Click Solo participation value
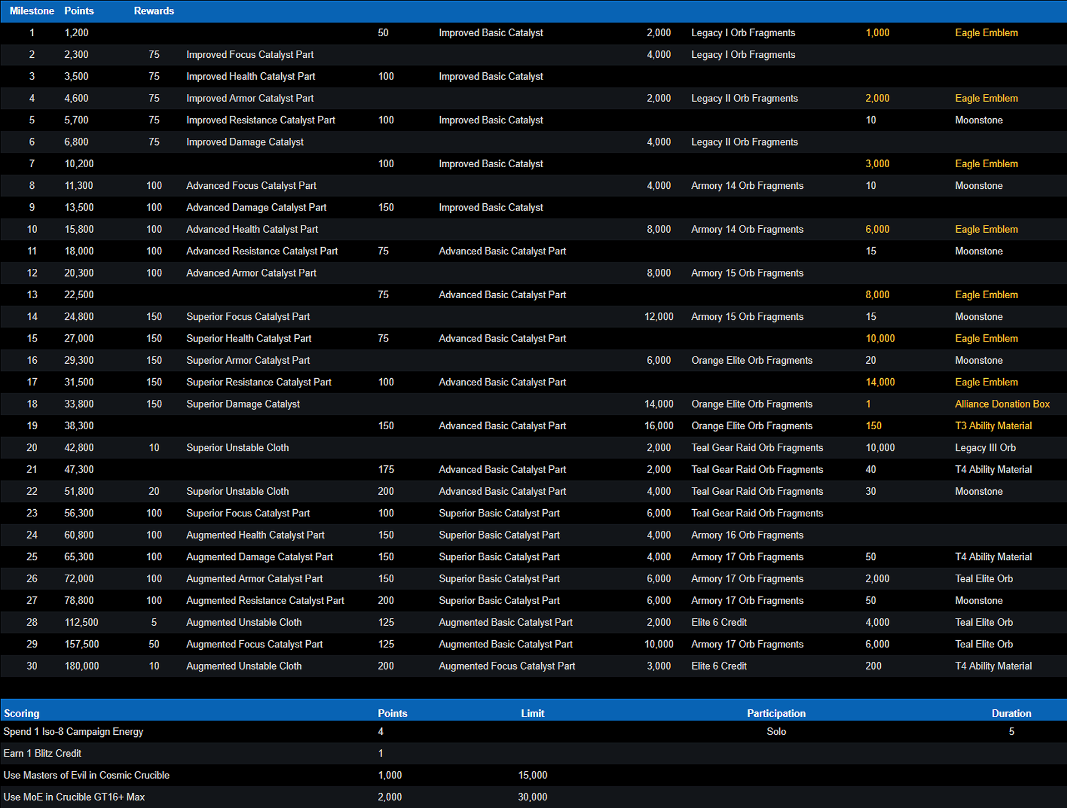The width and height of the screenshot is (1067, 808). pyautogui.click(x=776, y=731)
